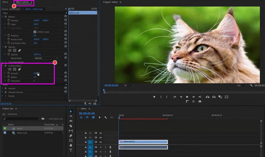The width and height of the screenshot is (265, 157).
Task: Expand the Channel Volume effect
Action: point(2,92)
